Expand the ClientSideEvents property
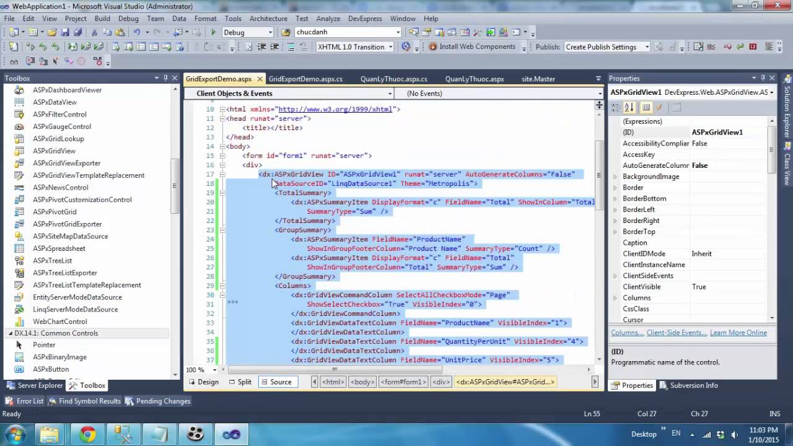This screenshot has width=793, height=446. pyautogui.click(x=615, y=276)
